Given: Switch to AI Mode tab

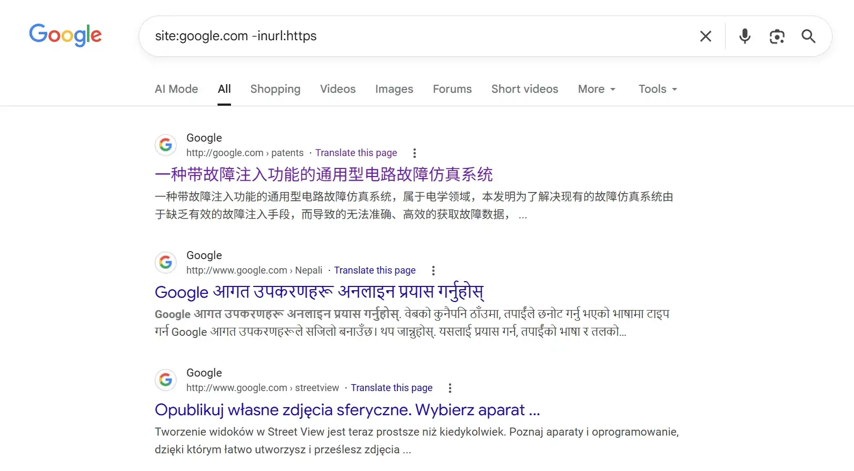Looking at the screenshot, I should point(176,89).
